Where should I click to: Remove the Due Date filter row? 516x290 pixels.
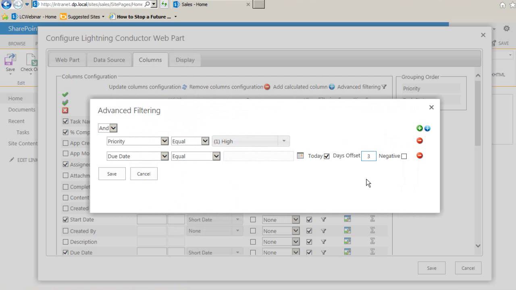coord(420,155)
